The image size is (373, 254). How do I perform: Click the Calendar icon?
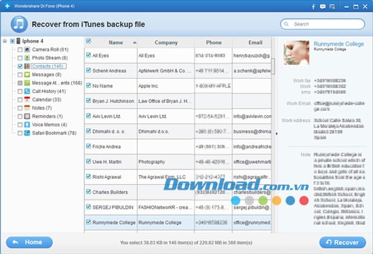pos(27,100)
